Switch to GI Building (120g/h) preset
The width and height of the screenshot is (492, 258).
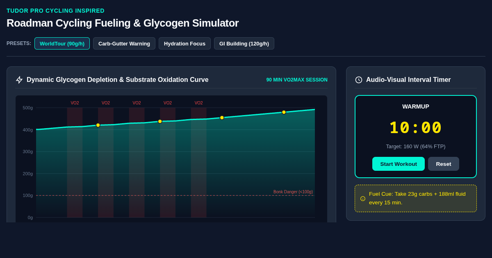(x=244, y=43)
